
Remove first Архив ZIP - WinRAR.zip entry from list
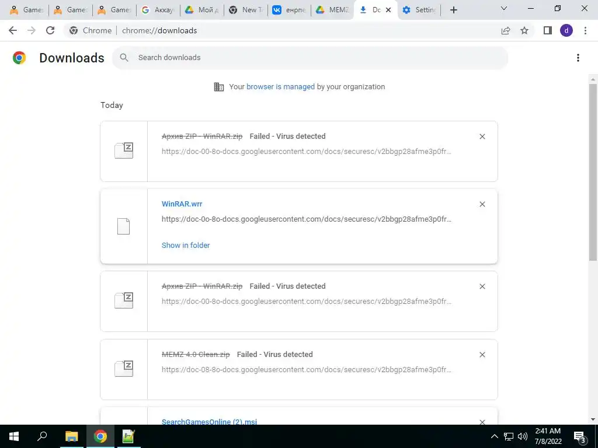pyautogui.click(x=482, y=136)
